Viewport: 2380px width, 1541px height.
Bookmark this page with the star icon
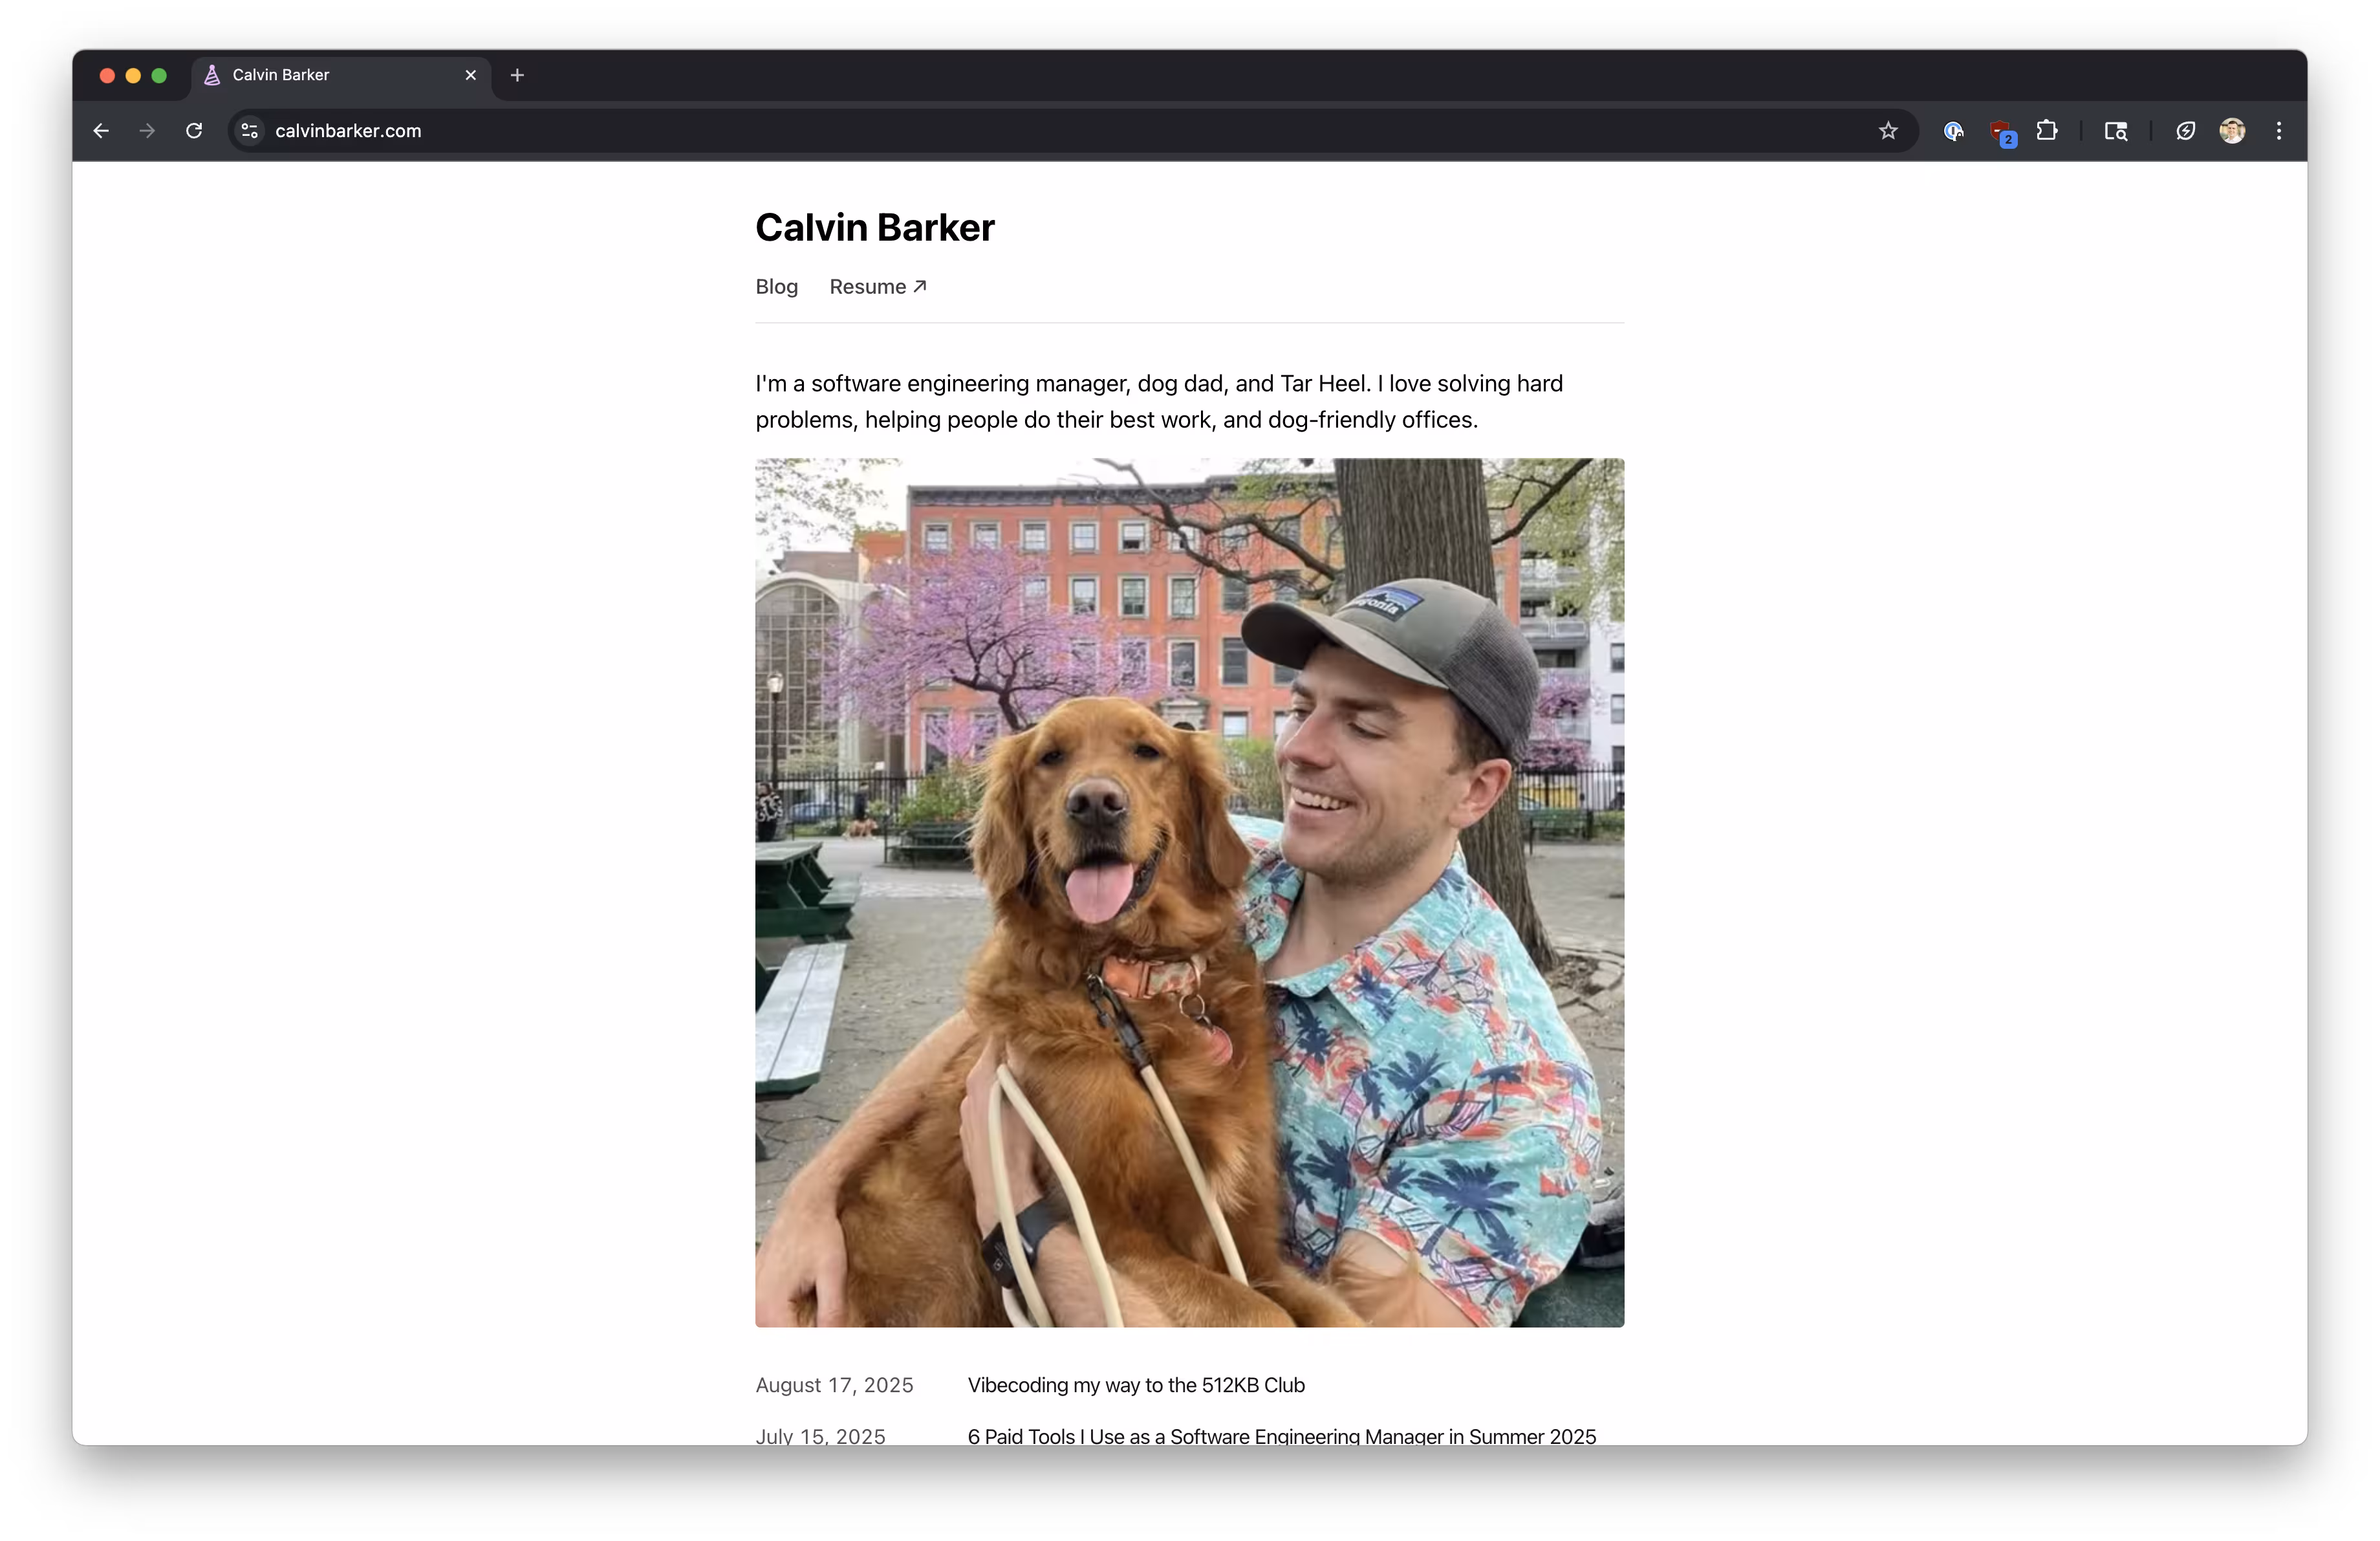[1888, 130]
